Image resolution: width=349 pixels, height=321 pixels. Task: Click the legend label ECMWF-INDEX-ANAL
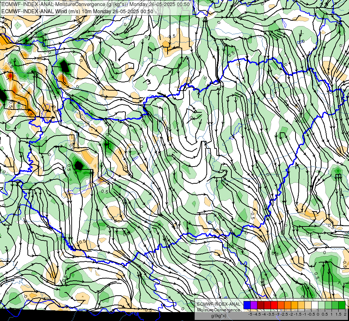click(219, 304)
